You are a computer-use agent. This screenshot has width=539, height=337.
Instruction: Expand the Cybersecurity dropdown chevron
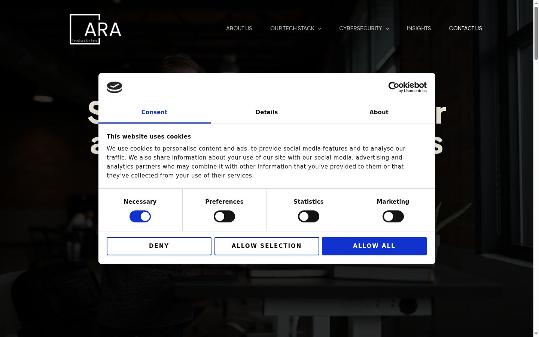pos(387,29)
